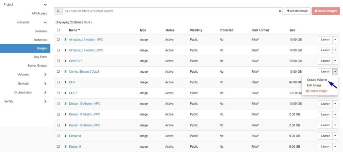Expand the Debian 8 row details
The height and width of the screenshot is (152, 343).
(65, 136)
